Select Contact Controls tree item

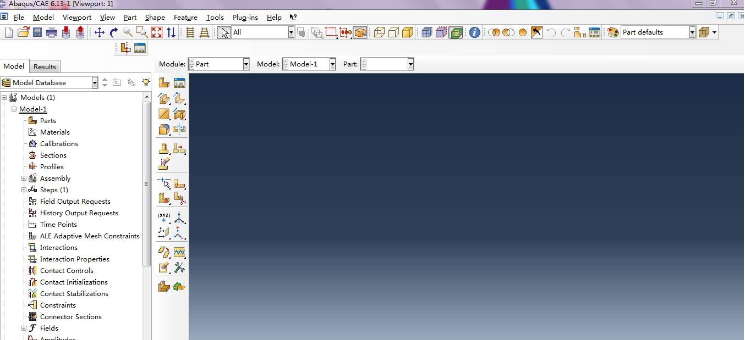pos(67,271)
